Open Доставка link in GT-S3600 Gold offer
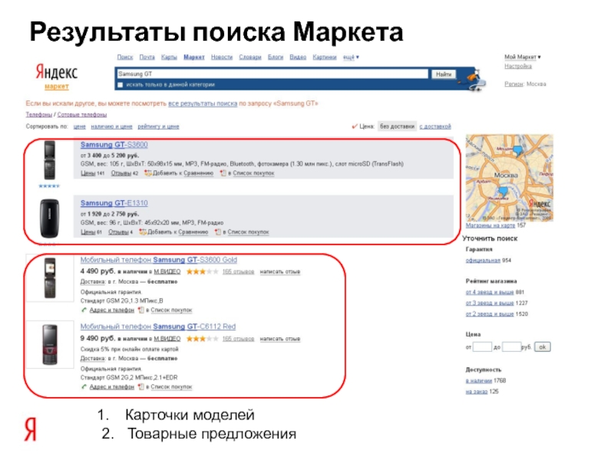Viewport: 614px width, 460px height. pos(93,281)
